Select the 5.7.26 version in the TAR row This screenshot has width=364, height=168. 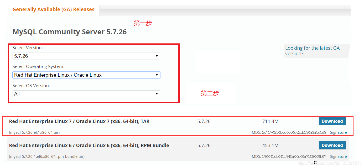(x=204, y=121)
